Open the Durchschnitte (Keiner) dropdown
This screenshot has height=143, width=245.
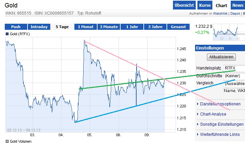pyautogui.click(x=234, y=76)
